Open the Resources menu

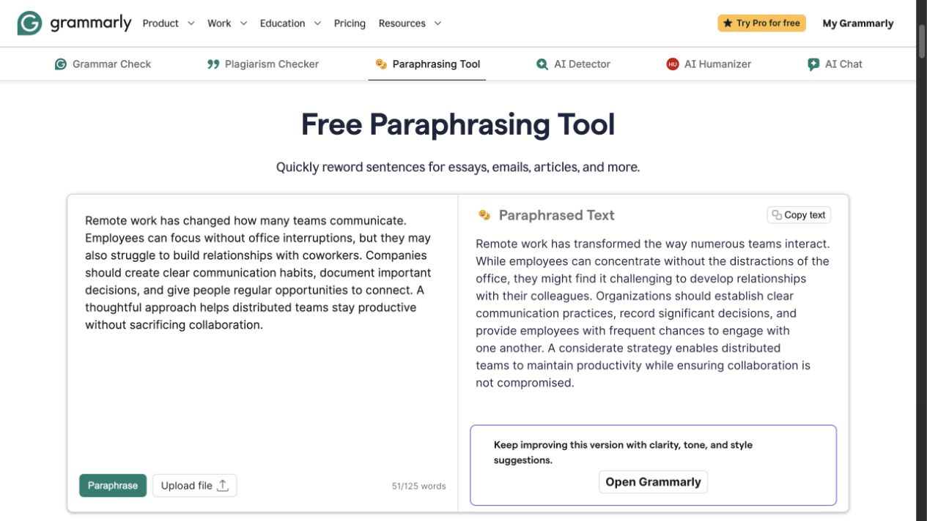click(x=410, y=23)
